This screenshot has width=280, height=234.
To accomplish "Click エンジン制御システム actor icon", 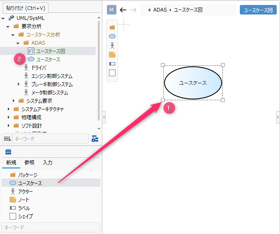I will coord(26,76).
